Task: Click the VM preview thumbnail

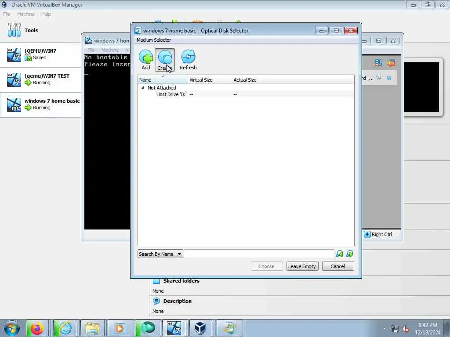Action: pos(421,87)
